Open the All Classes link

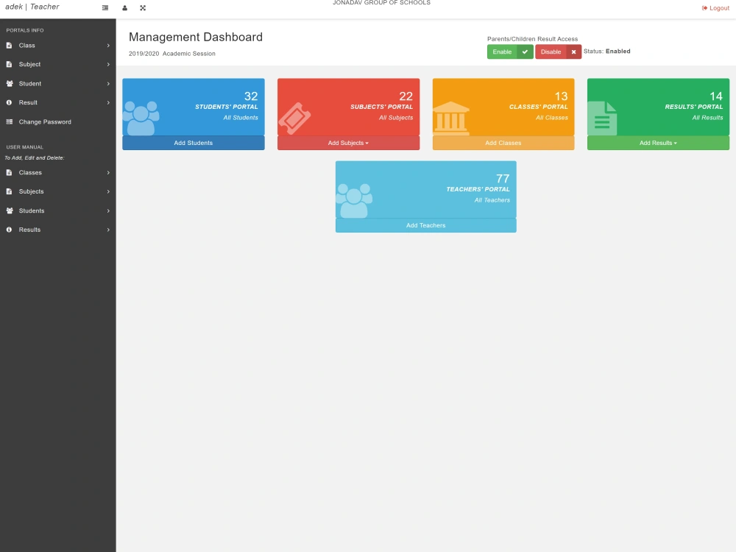click(x=551, y=118)
